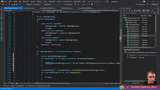The image size is (160, 90).
Task: Select the OnGetCoordi... test row
Action: 139,29
